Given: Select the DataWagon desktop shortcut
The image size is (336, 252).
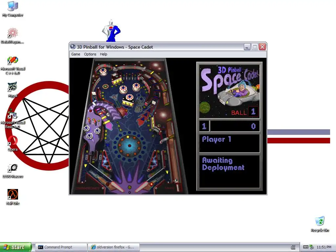Looking at the screenshot, I should (12, 36).
